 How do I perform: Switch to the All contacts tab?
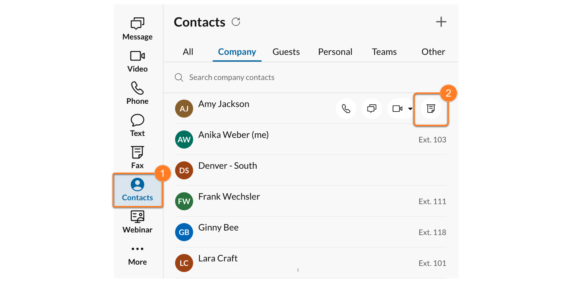188,52
